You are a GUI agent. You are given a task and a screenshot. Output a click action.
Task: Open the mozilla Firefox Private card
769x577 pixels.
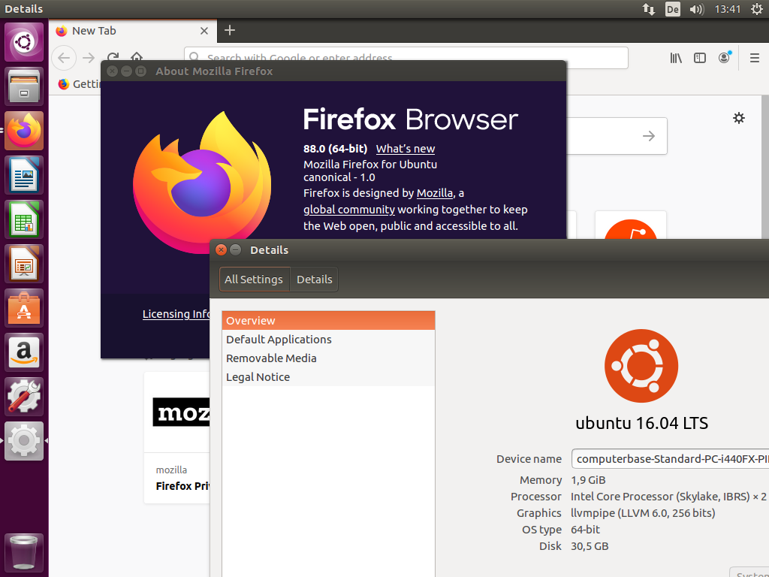coord(177,438)
